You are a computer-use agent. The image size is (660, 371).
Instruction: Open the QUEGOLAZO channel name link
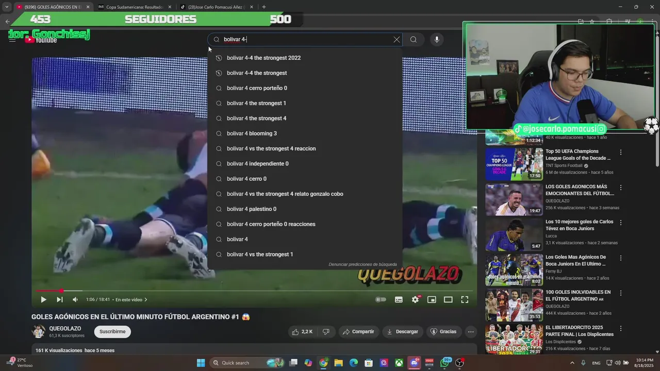pyautogui.click(x=65, y=329)
